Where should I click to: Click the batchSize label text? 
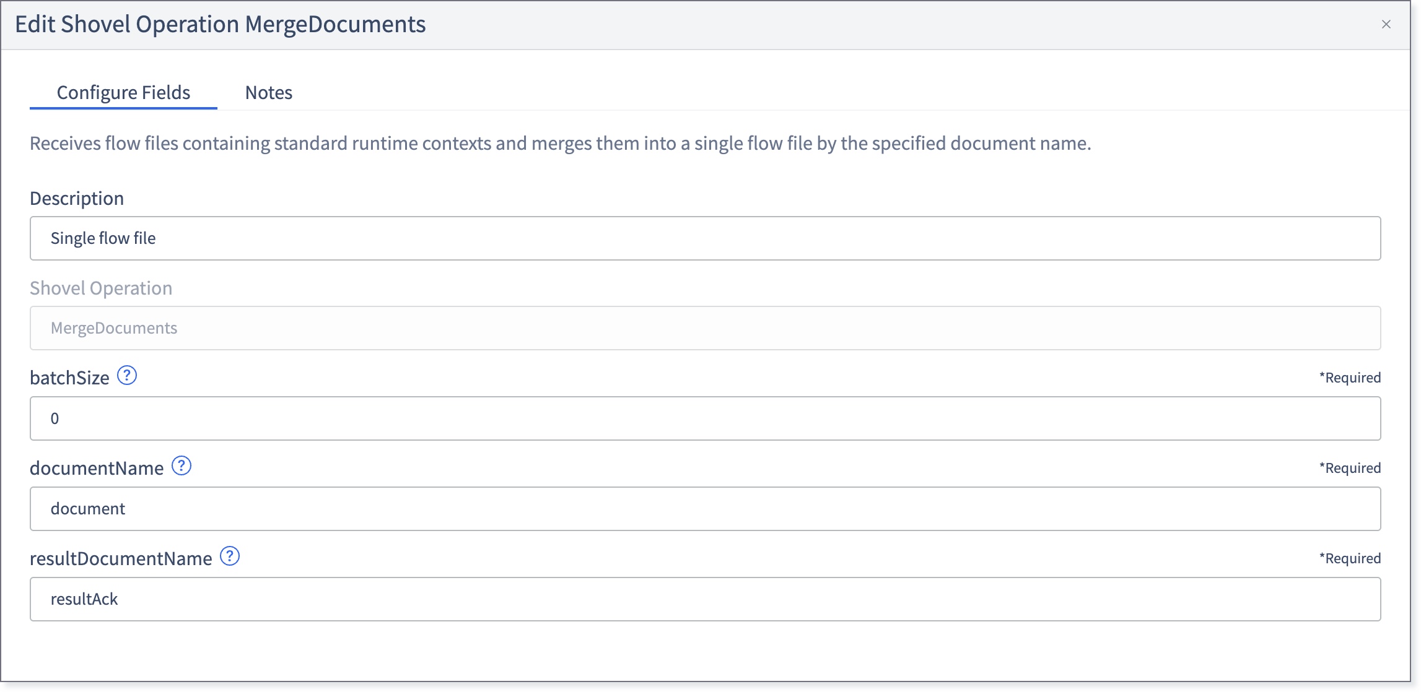coord(69,378)
